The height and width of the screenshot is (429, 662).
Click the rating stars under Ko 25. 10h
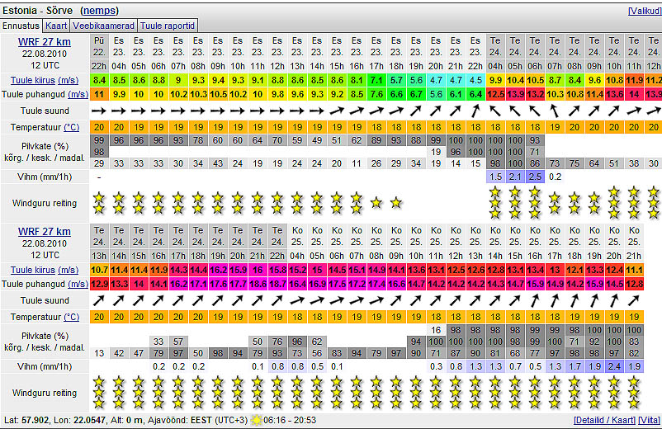(x=416, y=393)
